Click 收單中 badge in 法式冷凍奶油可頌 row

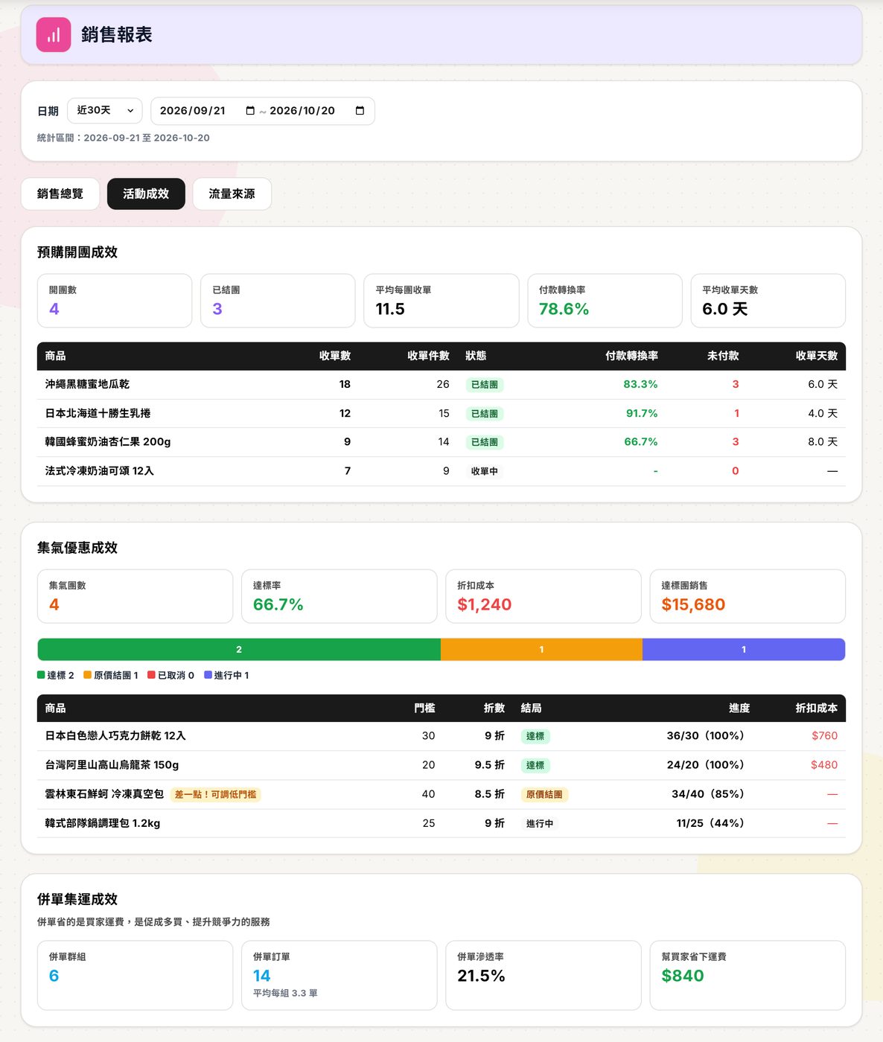485,471
